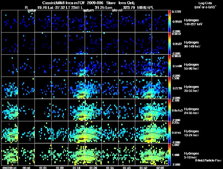This screenshot has width=223, height=169.
Task: Open the 13-24 keV image at 01:52
Action: click(x=143, y=132)
